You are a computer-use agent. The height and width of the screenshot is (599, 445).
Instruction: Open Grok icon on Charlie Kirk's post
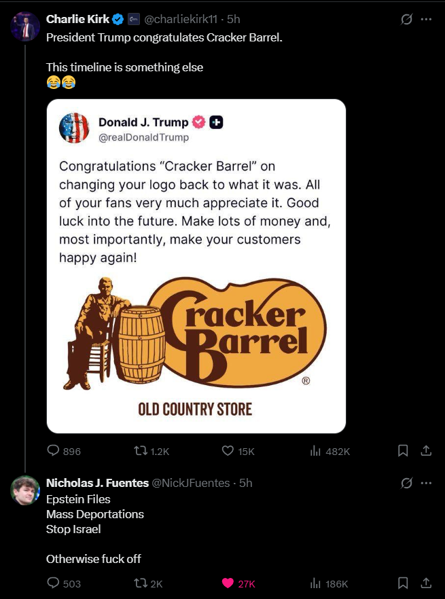[407, 20]
